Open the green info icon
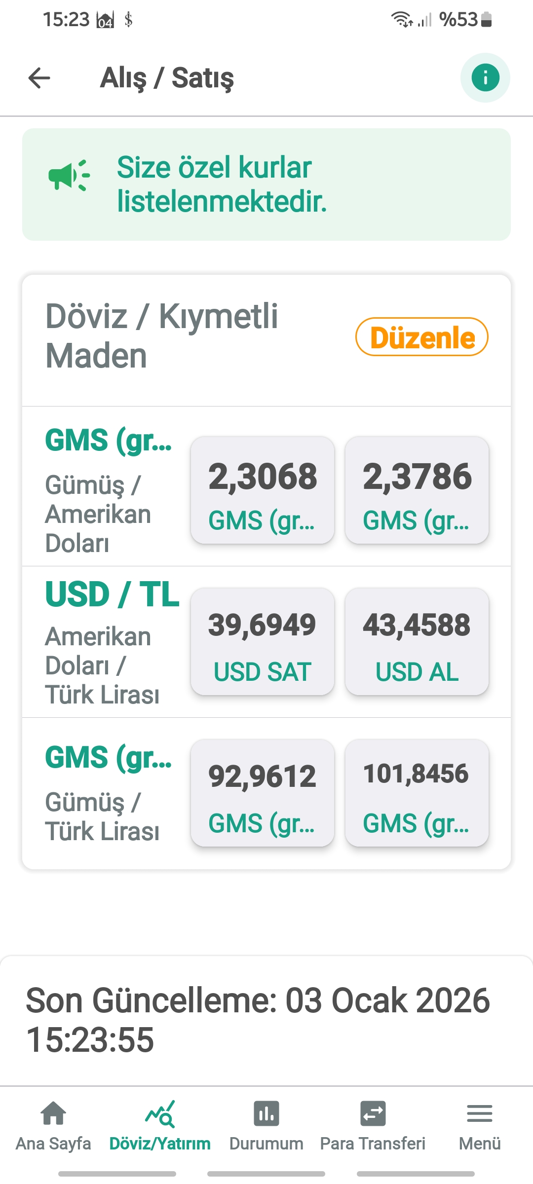This screenshot has height=1184, width=533. pos(485,78)
